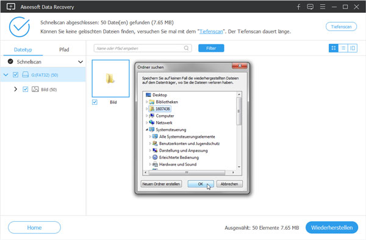Screen dimensions: 366x240
Task: Click the Filter button
Action: 211,48
